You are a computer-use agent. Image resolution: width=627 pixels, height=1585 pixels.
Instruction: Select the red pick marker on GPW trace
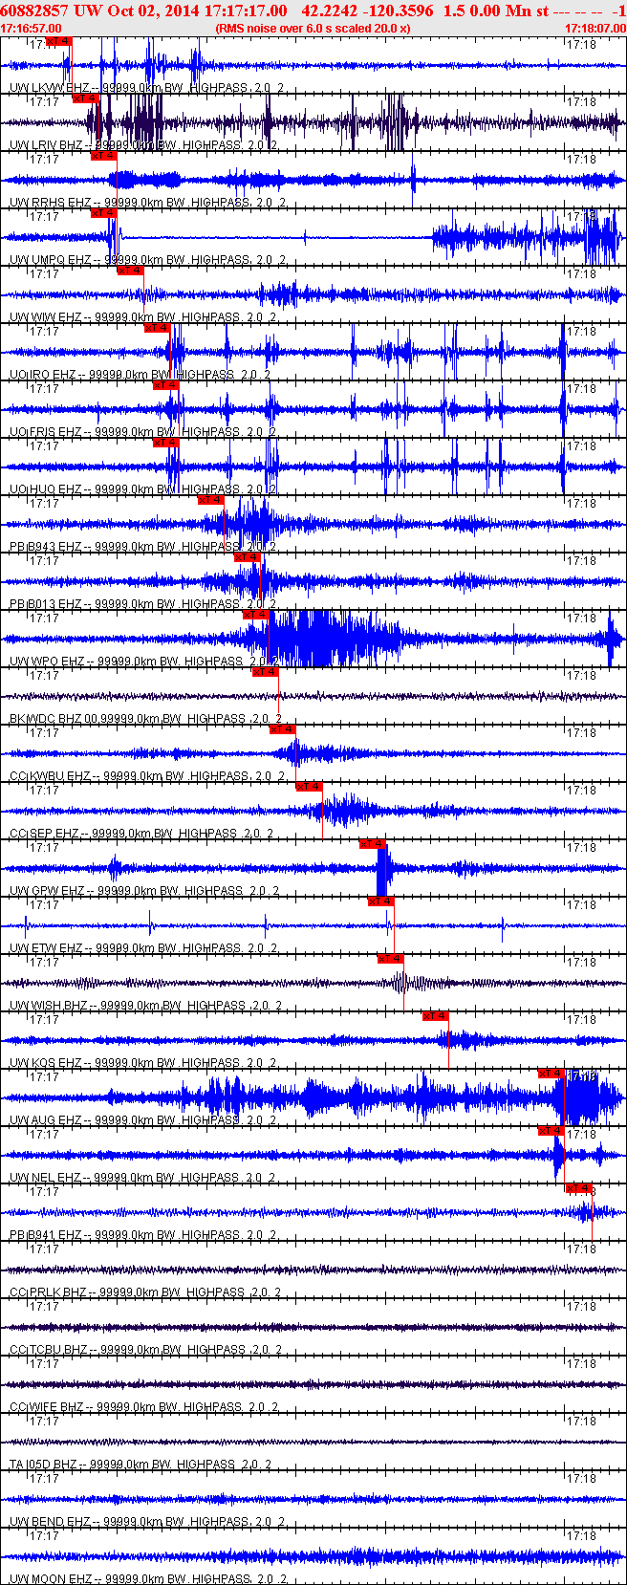tap(373, 844)
